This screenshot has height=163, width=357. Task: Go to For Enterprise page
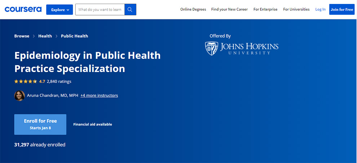tap(265, 9)
